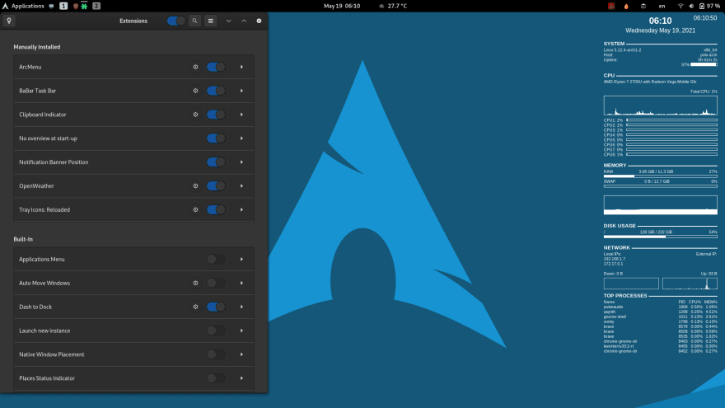Viewport: 725px width, 408px height.
Task: Switch to workspace 1 in top bar
Action: (63, 6)
